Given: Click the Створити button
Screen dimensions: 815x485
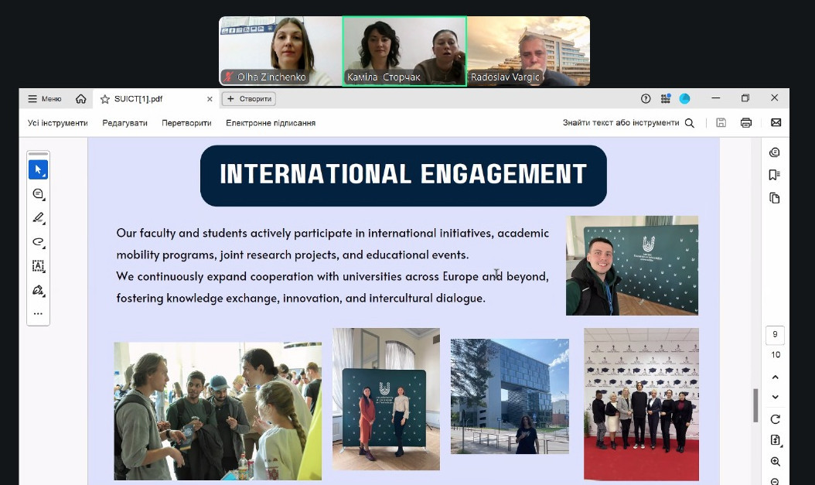Looking at the screenshot, I should point(249,99).
